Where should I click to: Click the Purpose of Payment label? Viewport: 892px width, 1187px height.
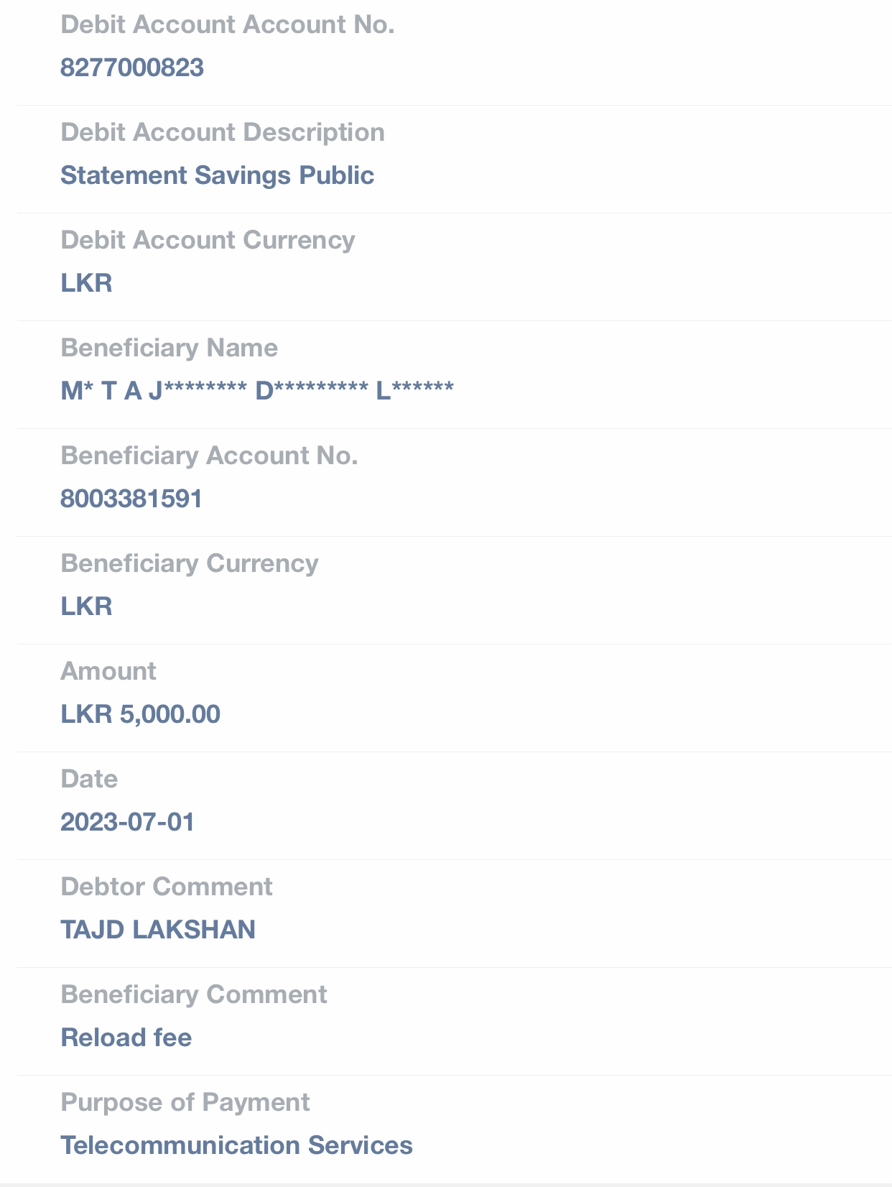tap(185, 1102)
